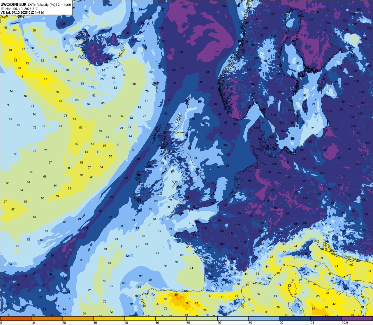Viewport: 373px width, 325px height.
Task: Click the 10–20 orange legend swatch
Action: [47, 318]
